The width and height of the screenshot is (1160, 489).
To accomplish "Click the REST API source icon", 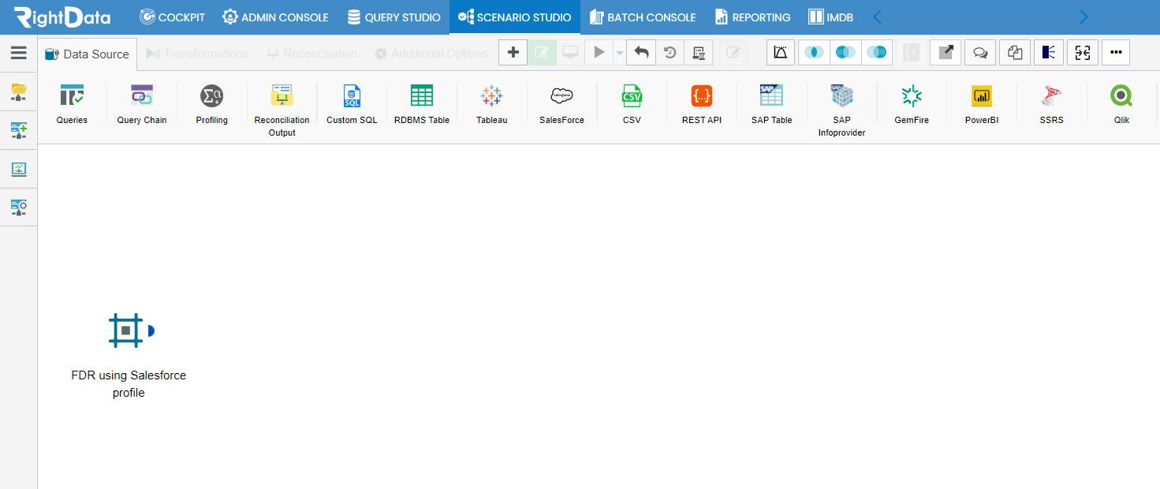I will [701, 96].
